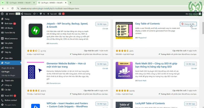Select Plugin in the sidebar

[10, 63]
